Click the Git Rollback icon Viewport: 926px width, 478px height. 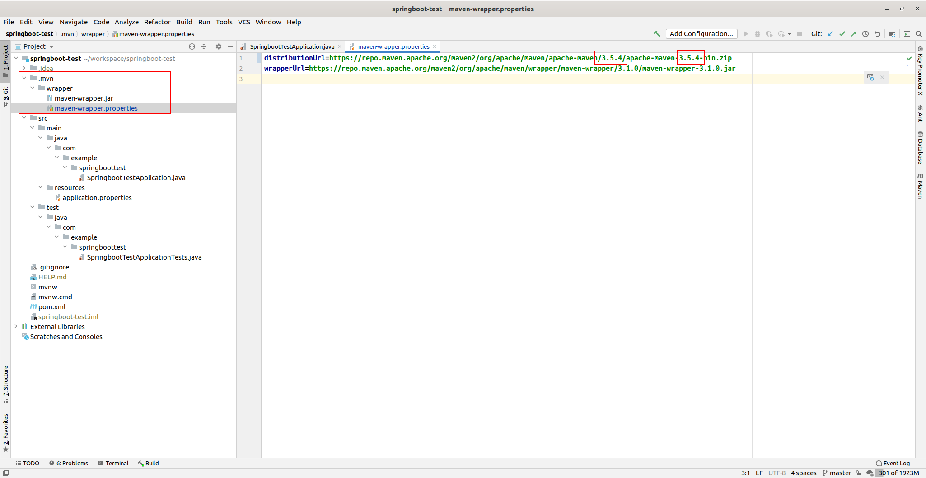click(877, 34)
